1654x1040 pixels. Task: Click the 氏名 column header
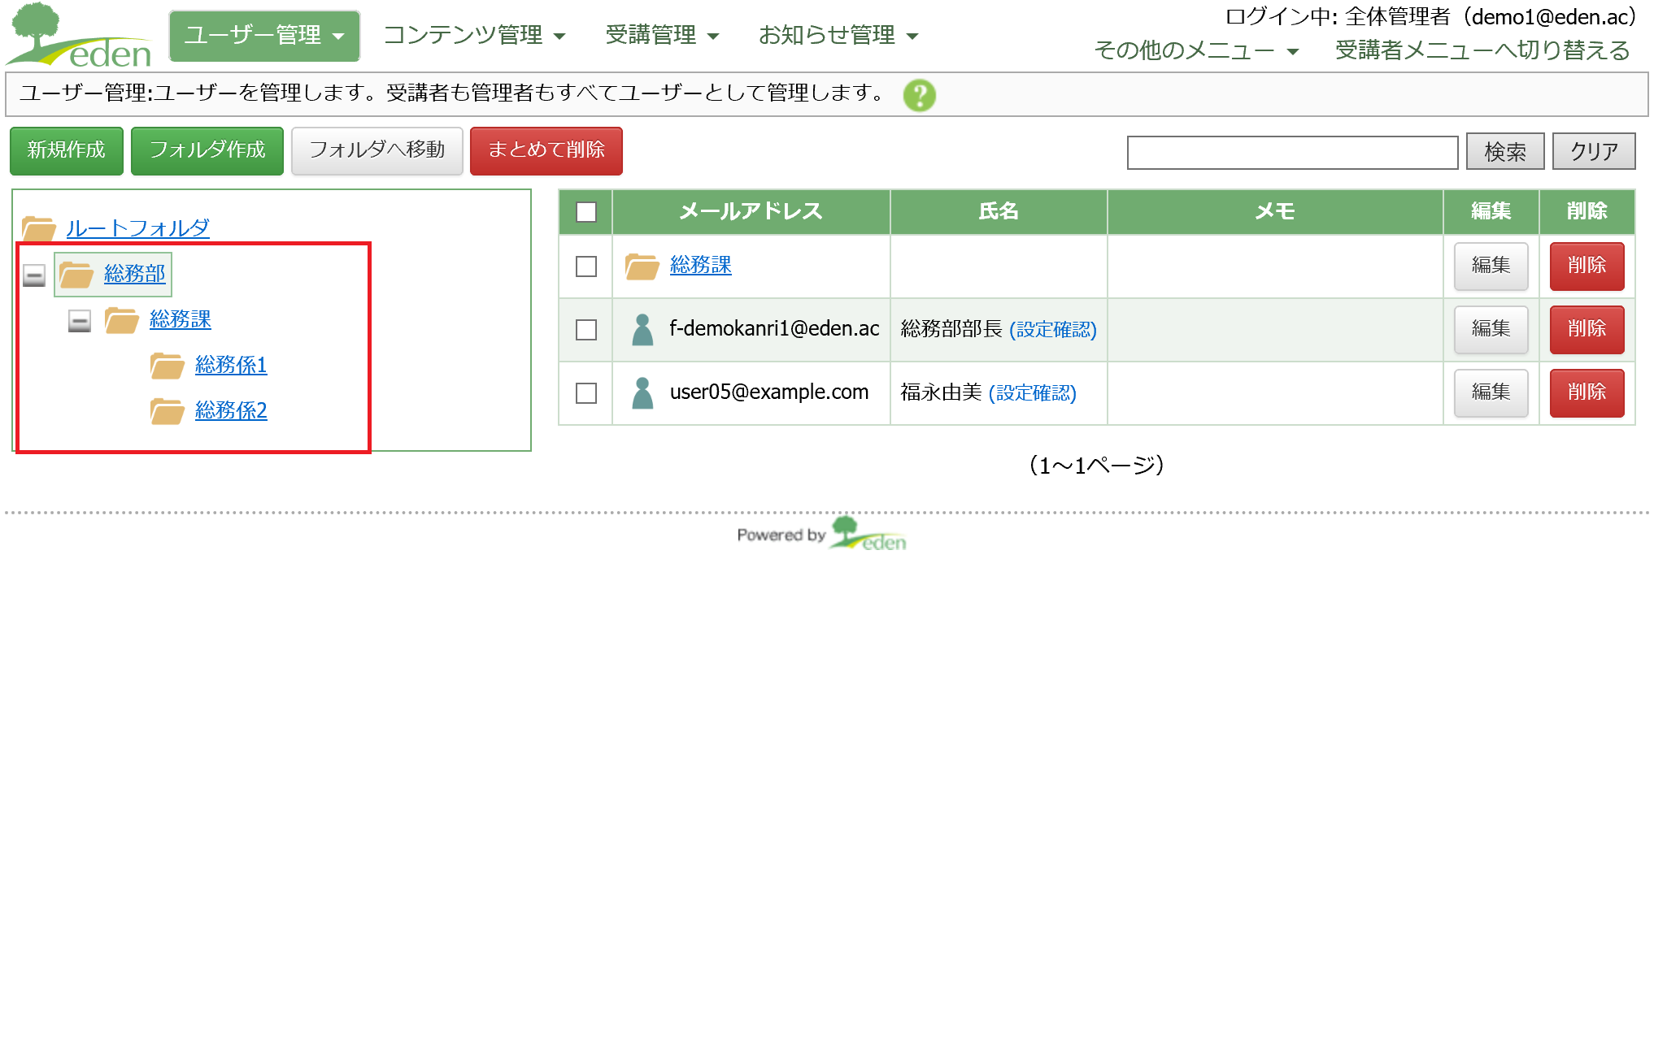click(x=999, y=211)
